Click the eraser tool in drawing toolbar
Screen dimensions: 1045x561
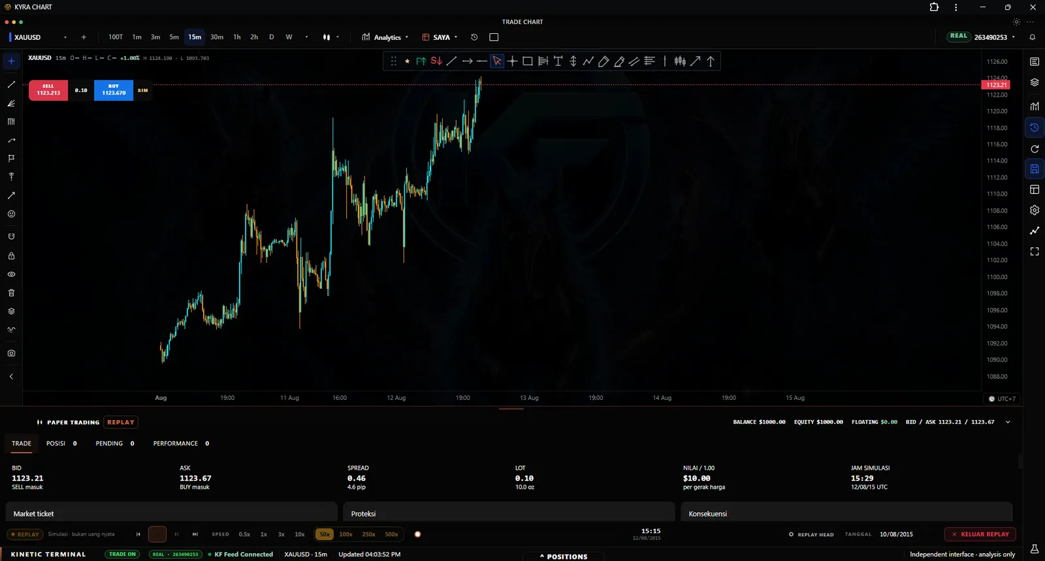tap(603, 61)
